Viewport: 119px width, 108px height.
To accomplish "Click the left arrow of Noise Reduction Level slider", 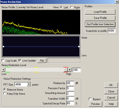I will (3, 70).
